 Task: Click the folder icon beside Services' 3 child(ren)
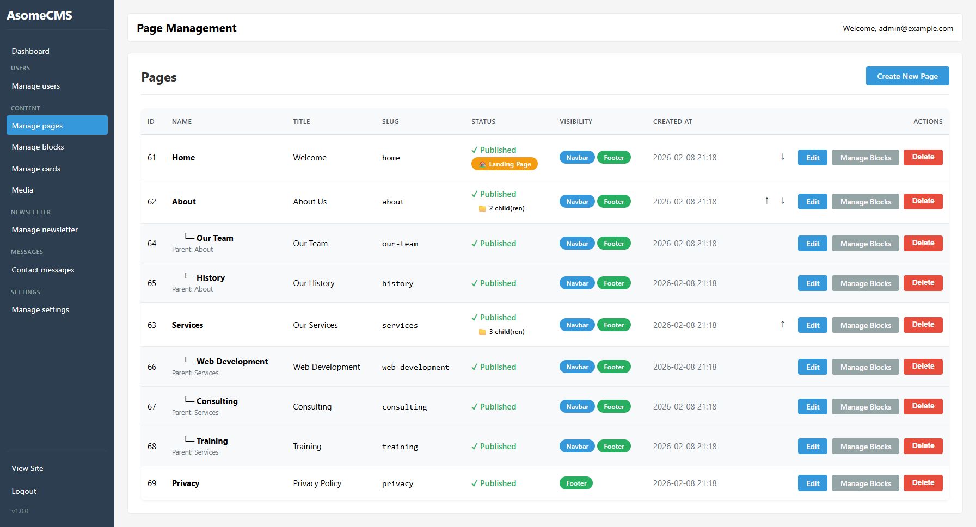482,332
